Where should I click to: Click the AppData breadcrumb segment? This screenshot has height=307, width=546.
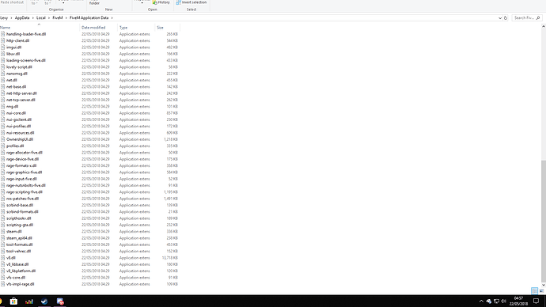coord(22,17)
